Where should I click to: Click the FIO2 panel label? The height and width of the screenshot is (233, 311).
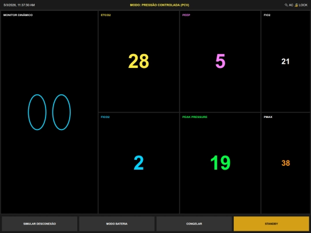click(x=267, y=15)
